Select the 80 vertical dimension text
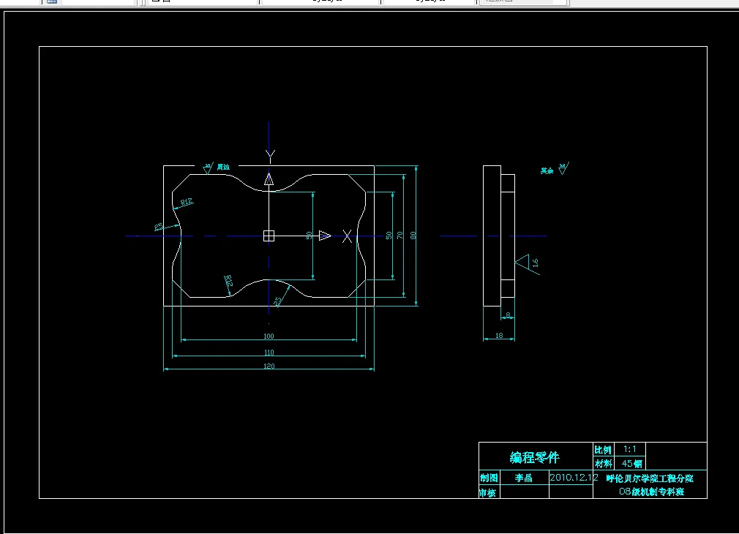 coord(413,236)
